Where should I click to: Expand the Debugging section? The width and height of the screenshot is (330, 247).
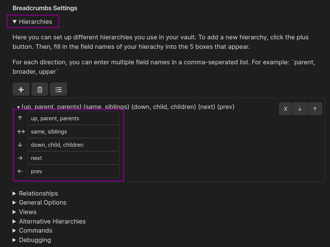click(x=32, y=240)
